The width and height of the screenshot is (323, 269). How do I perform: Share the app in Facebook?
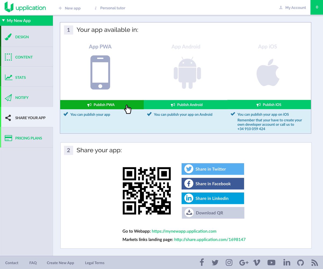click(213, 184)
